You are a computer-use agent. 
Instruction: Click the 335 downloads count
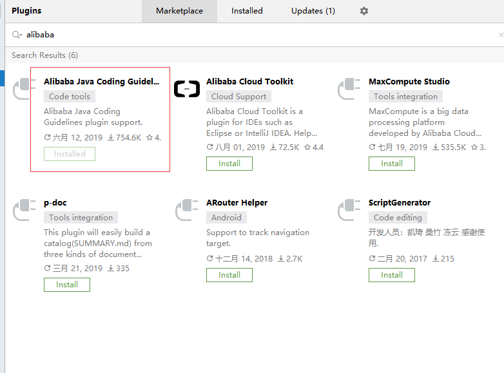[x=119, y=269]
